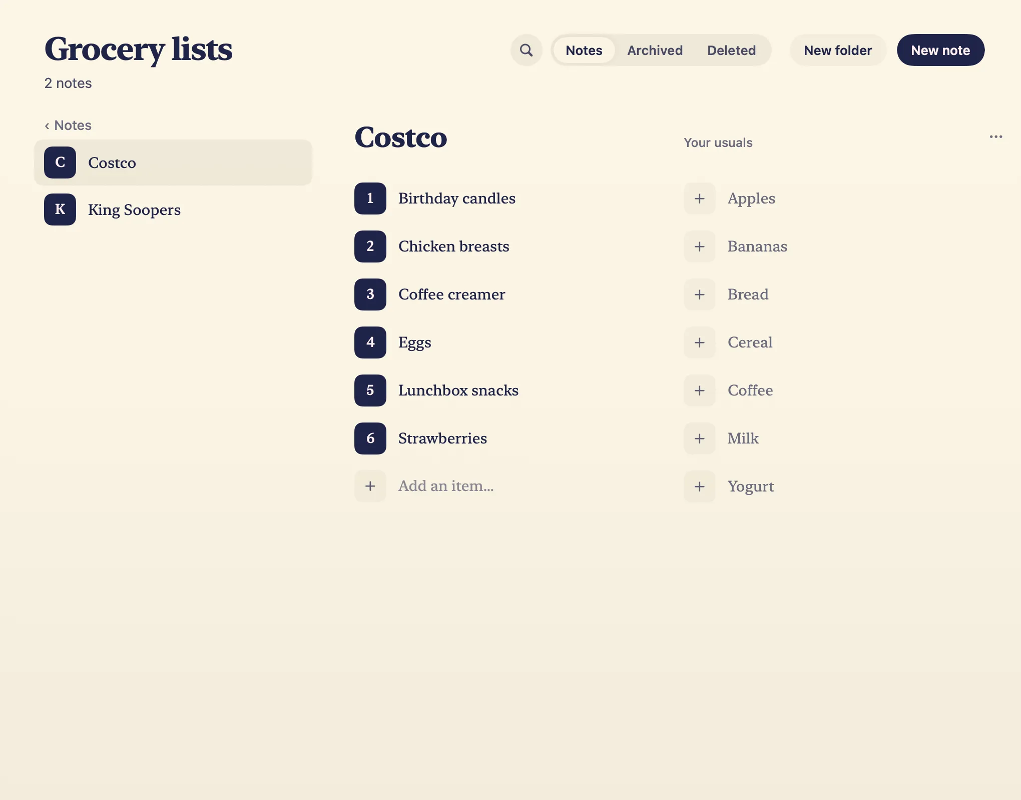Click the 2 notes count text
The image size is (1021, 800).
click(x=68, y=83)
